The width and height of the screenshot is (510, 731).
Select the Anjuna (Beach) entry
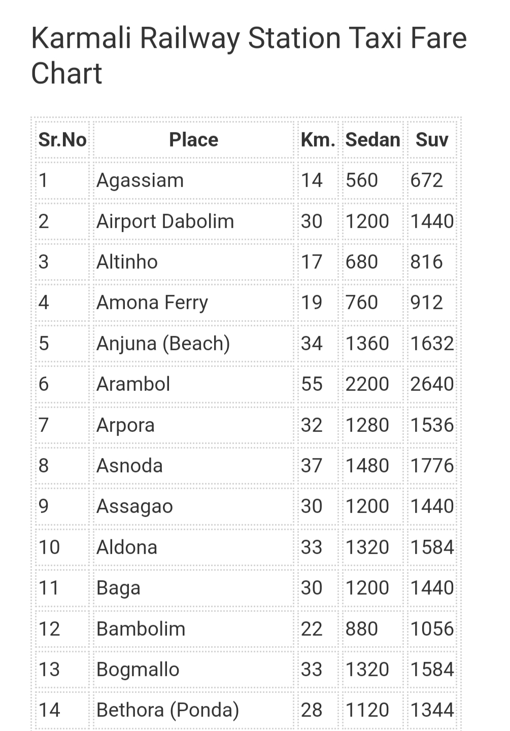click(163, 344)
